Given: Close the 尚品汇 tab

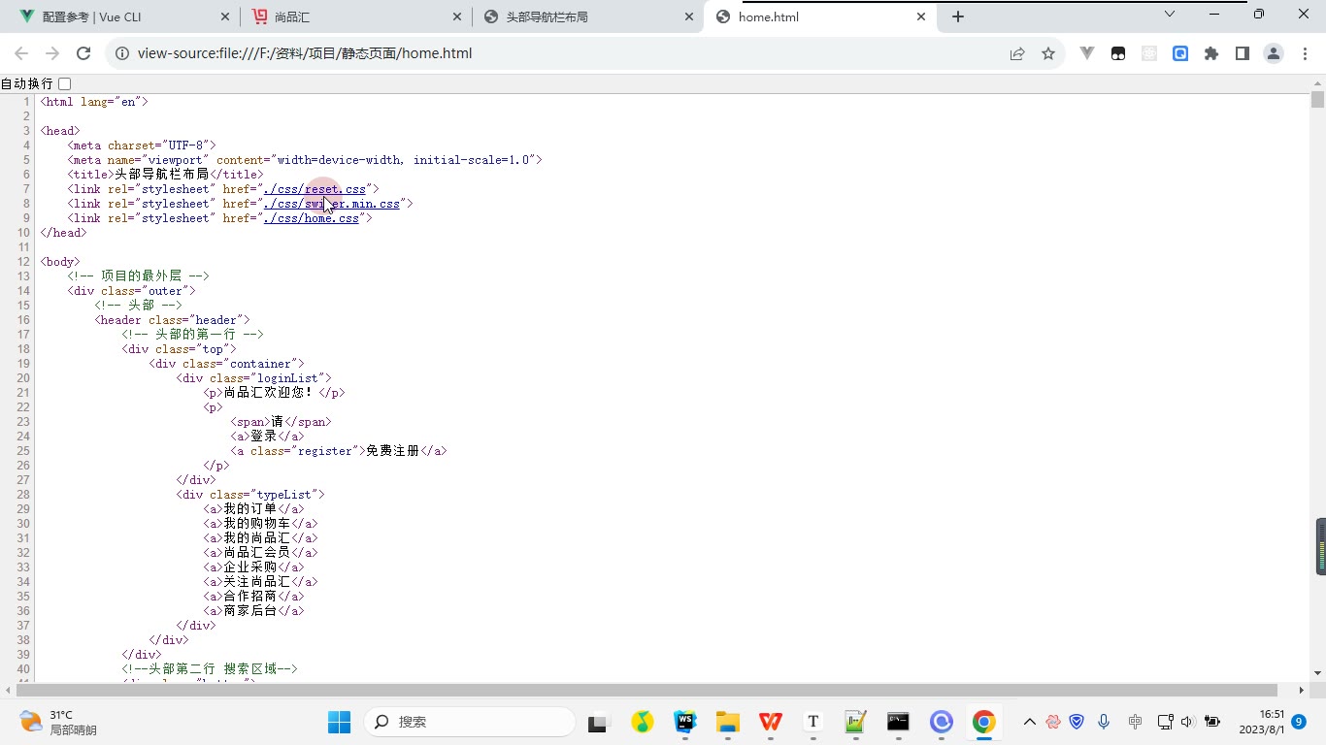Looking at the screenshot, I should click(x=457, y=16).
